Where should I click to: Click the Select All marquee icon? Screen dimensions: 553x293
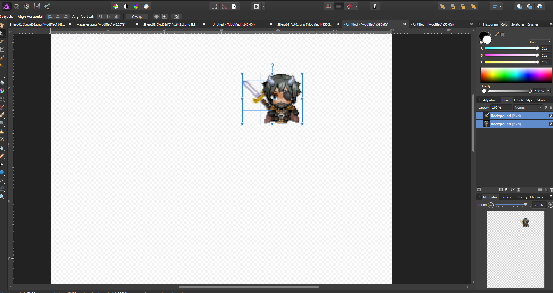[214, 6]
